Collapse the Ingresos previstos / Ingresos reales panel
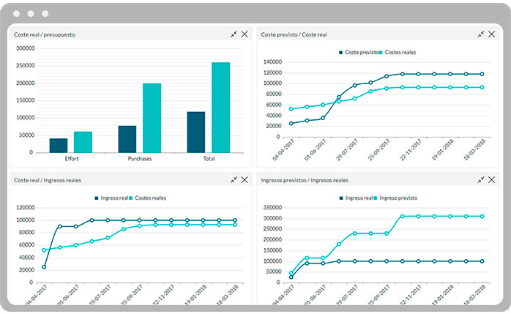 tap(481, 179)
